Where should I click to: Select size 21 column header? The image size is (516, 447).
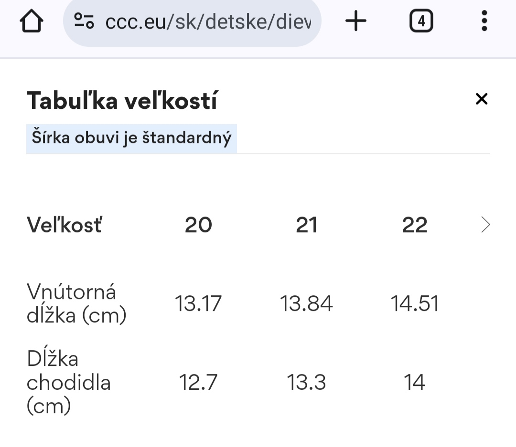pyautogui.click(x=306, y=225)
